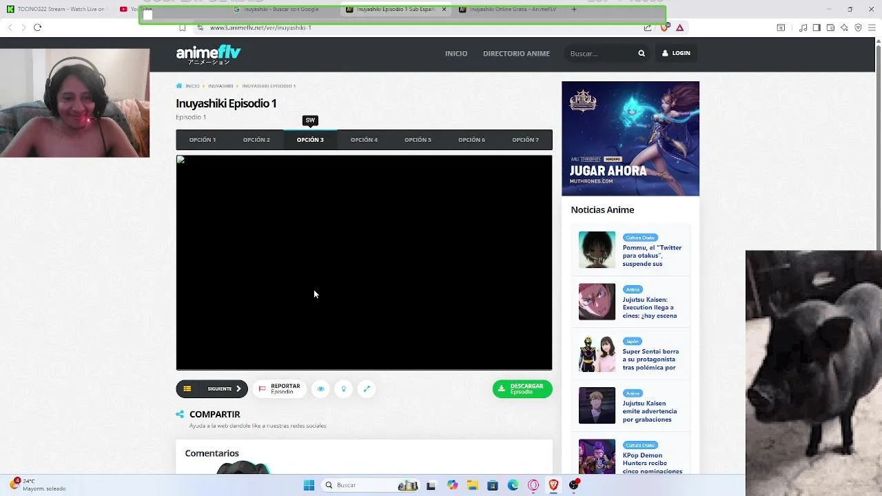Click the home icon in breadcrumb
Viewport: 882px width, 496px height.
(x=179, y=86)
